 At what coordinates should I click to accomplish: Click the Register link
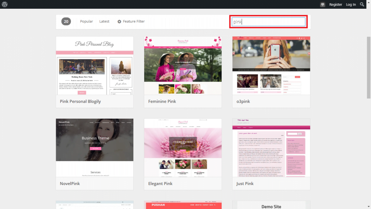(335, 4)
